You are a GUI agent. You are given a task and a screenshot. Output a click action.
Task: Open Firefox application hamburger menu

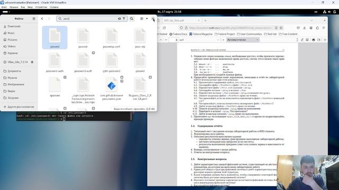(x=324, y=28)
